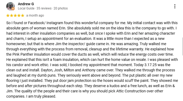
Task: Click the vertical scrollbar at right edge
Action: pyautogui.click(x=182, y=46)
